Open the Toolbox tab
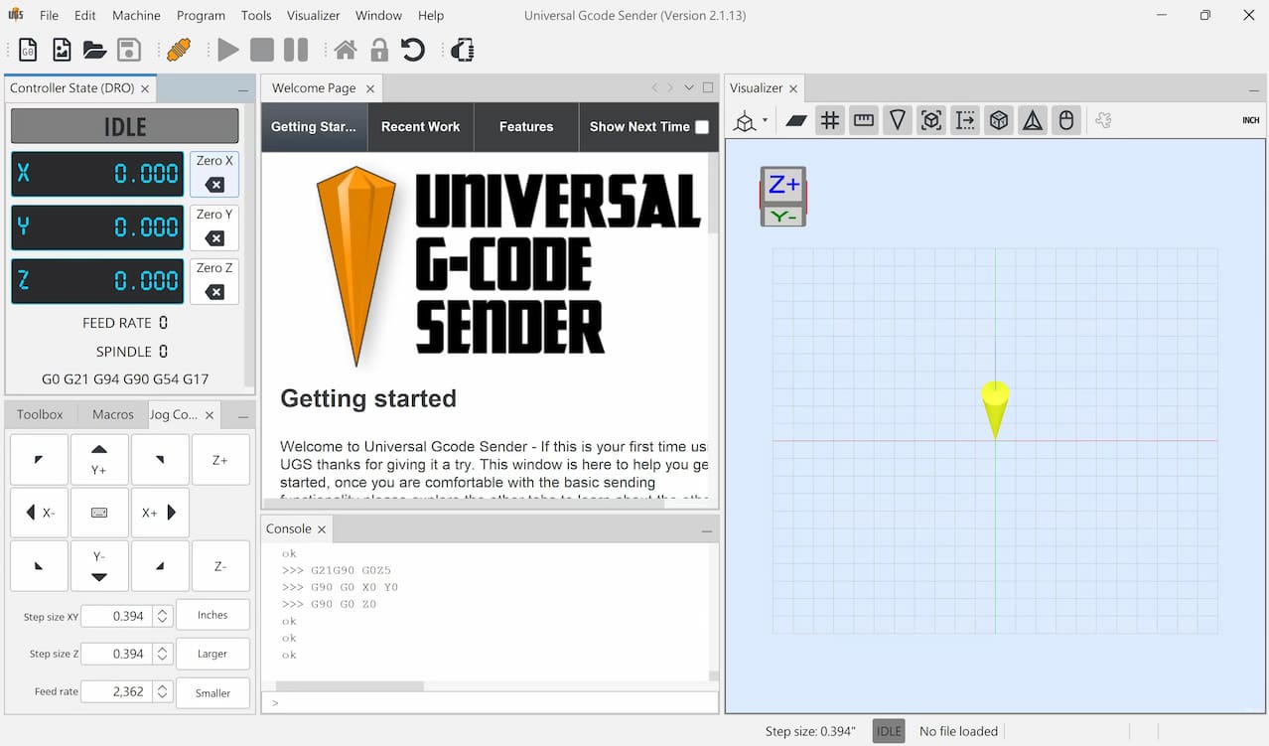The image size is (1269, 746). pos(40,414)
